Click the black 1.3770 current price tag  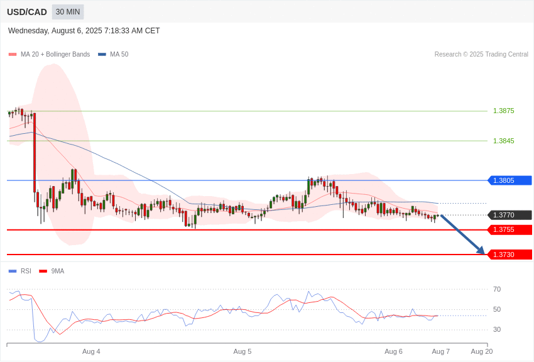pos(509,215)
